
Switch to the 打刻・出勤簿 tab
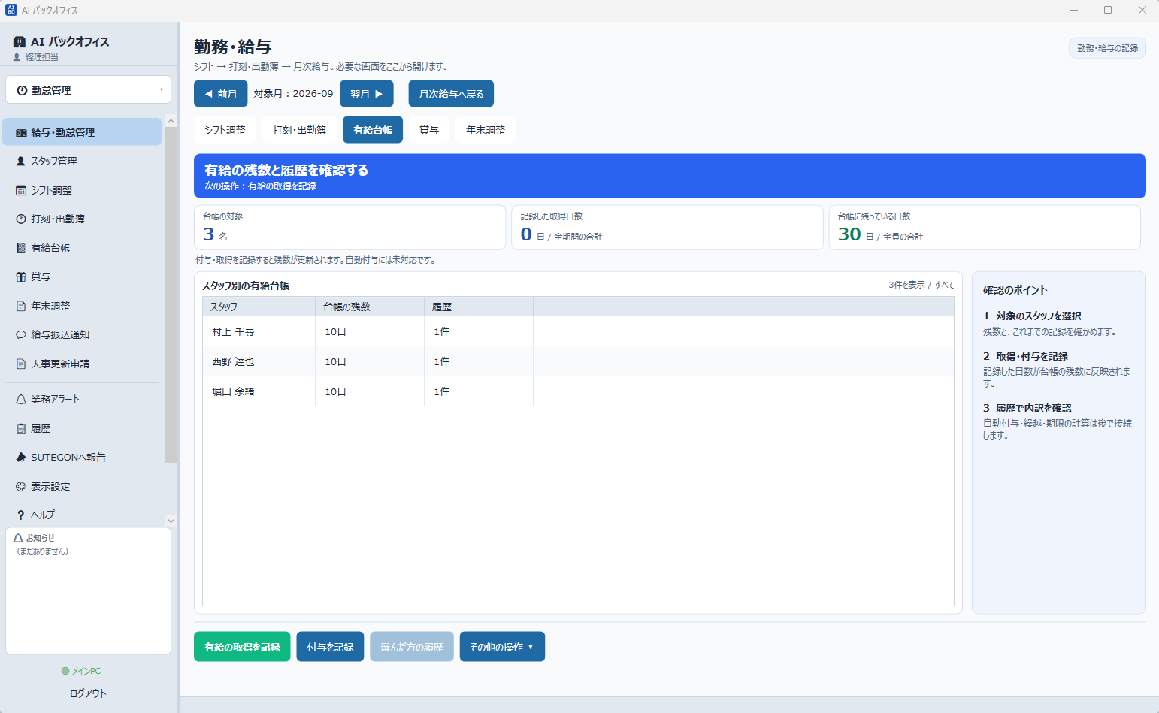[299, 130]
